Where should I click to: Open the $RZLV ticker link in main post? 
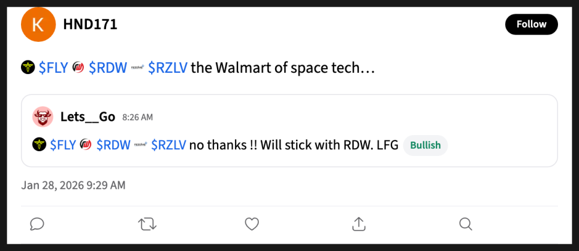[168, 68]
